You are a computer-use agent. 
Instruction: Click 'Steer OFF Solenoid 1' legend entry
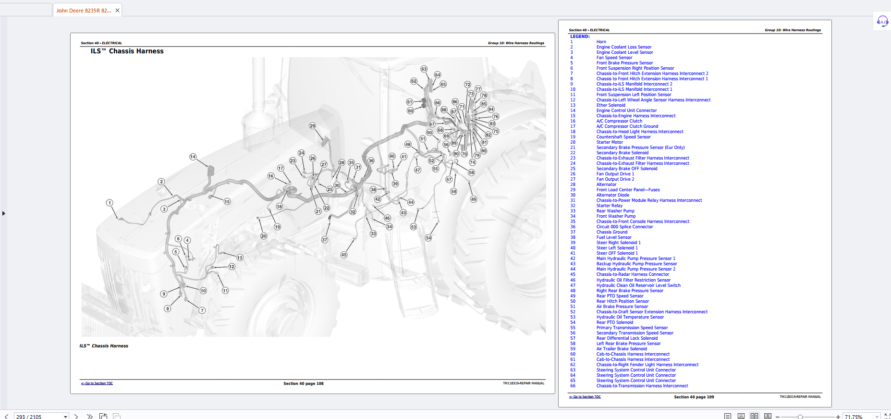click(x=617, y=253)
